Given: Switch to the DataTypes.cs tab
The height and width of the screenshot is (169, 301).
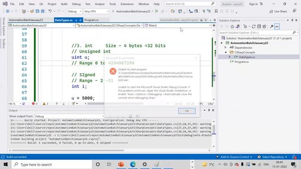Looking at the screenshot, I should pyautogui.click(x=64, y=20).
